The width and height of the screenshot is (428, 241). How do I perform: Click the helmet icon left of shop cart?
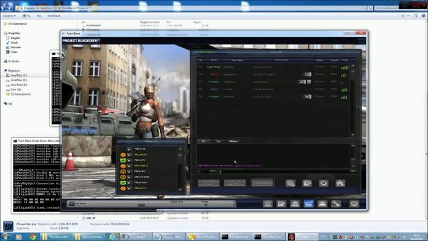click(x=295, y=203)
